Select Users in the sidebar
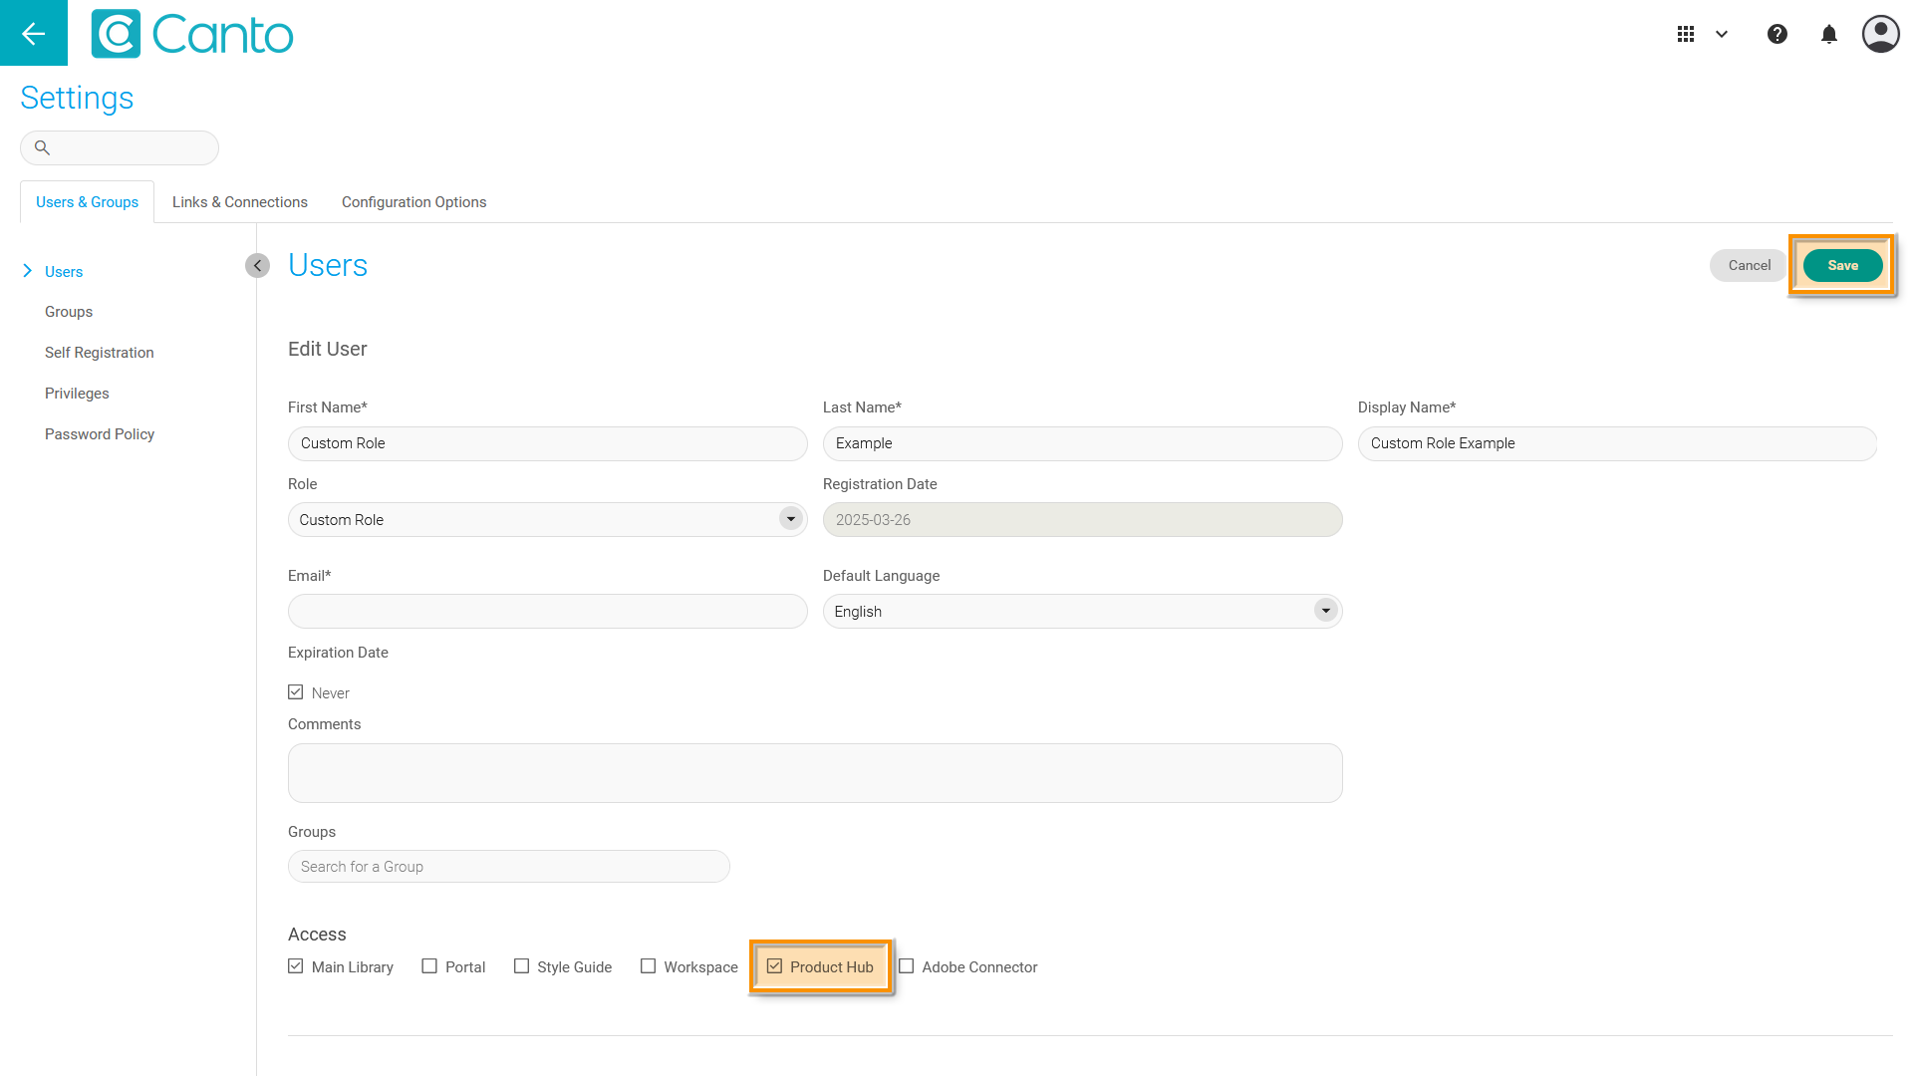This screenshot has height=1076, width=1913. [x=64, y=272]
